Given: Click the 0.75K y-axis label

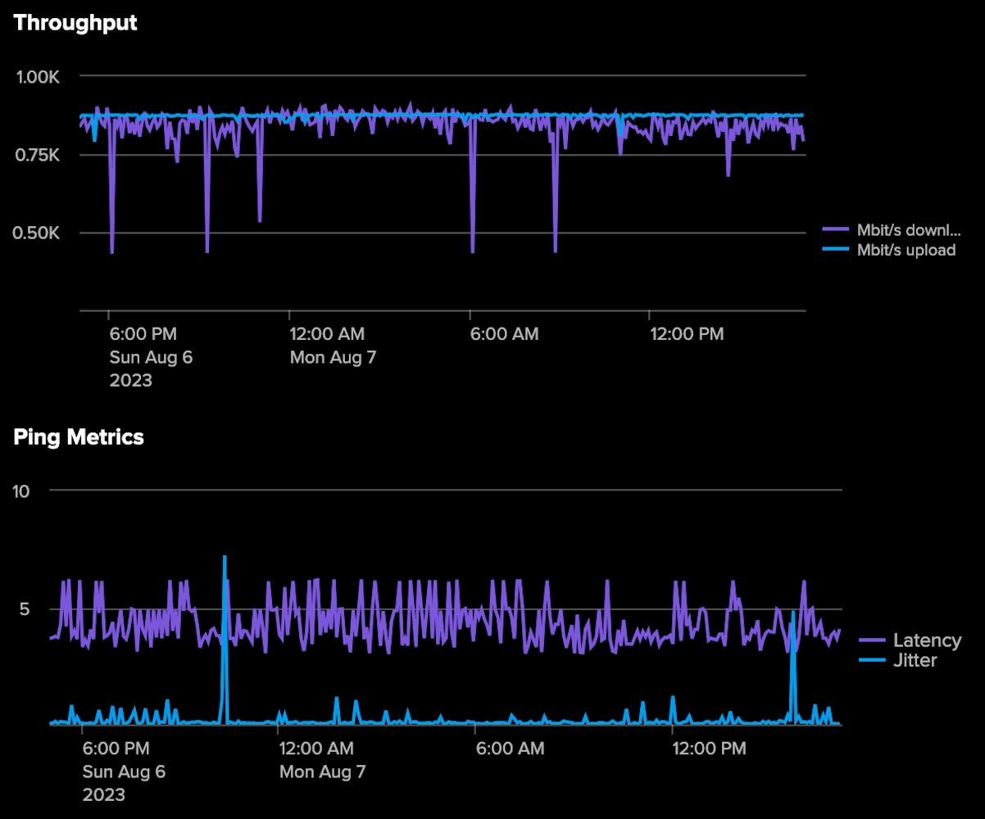Looking at the screenshot, I should tap(39, 155).
